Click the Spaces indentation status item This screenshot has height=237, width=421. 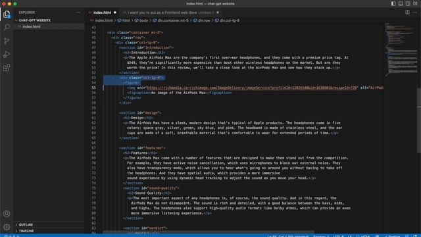coord(321,236)
